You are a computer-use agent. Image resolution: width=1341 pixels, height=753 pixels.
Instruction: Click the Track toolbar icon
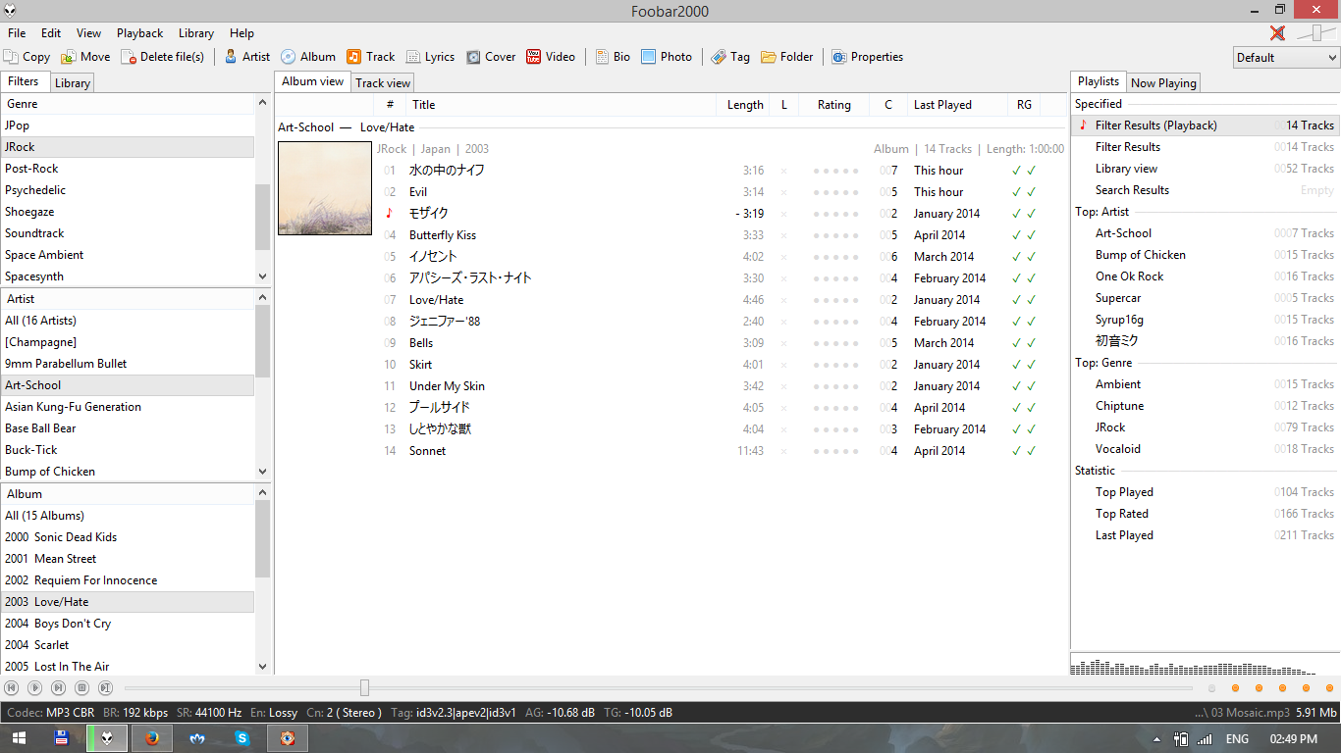tap(353, 57)
